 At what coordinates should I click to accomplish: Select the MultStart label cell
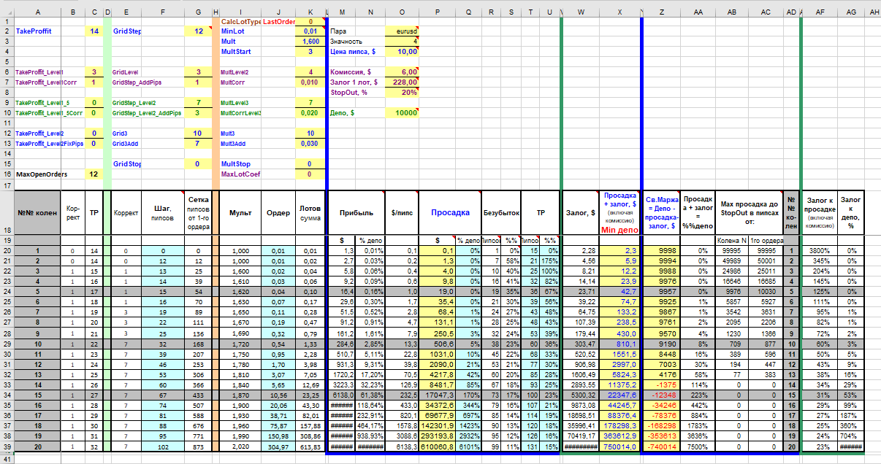pos(239,52)
